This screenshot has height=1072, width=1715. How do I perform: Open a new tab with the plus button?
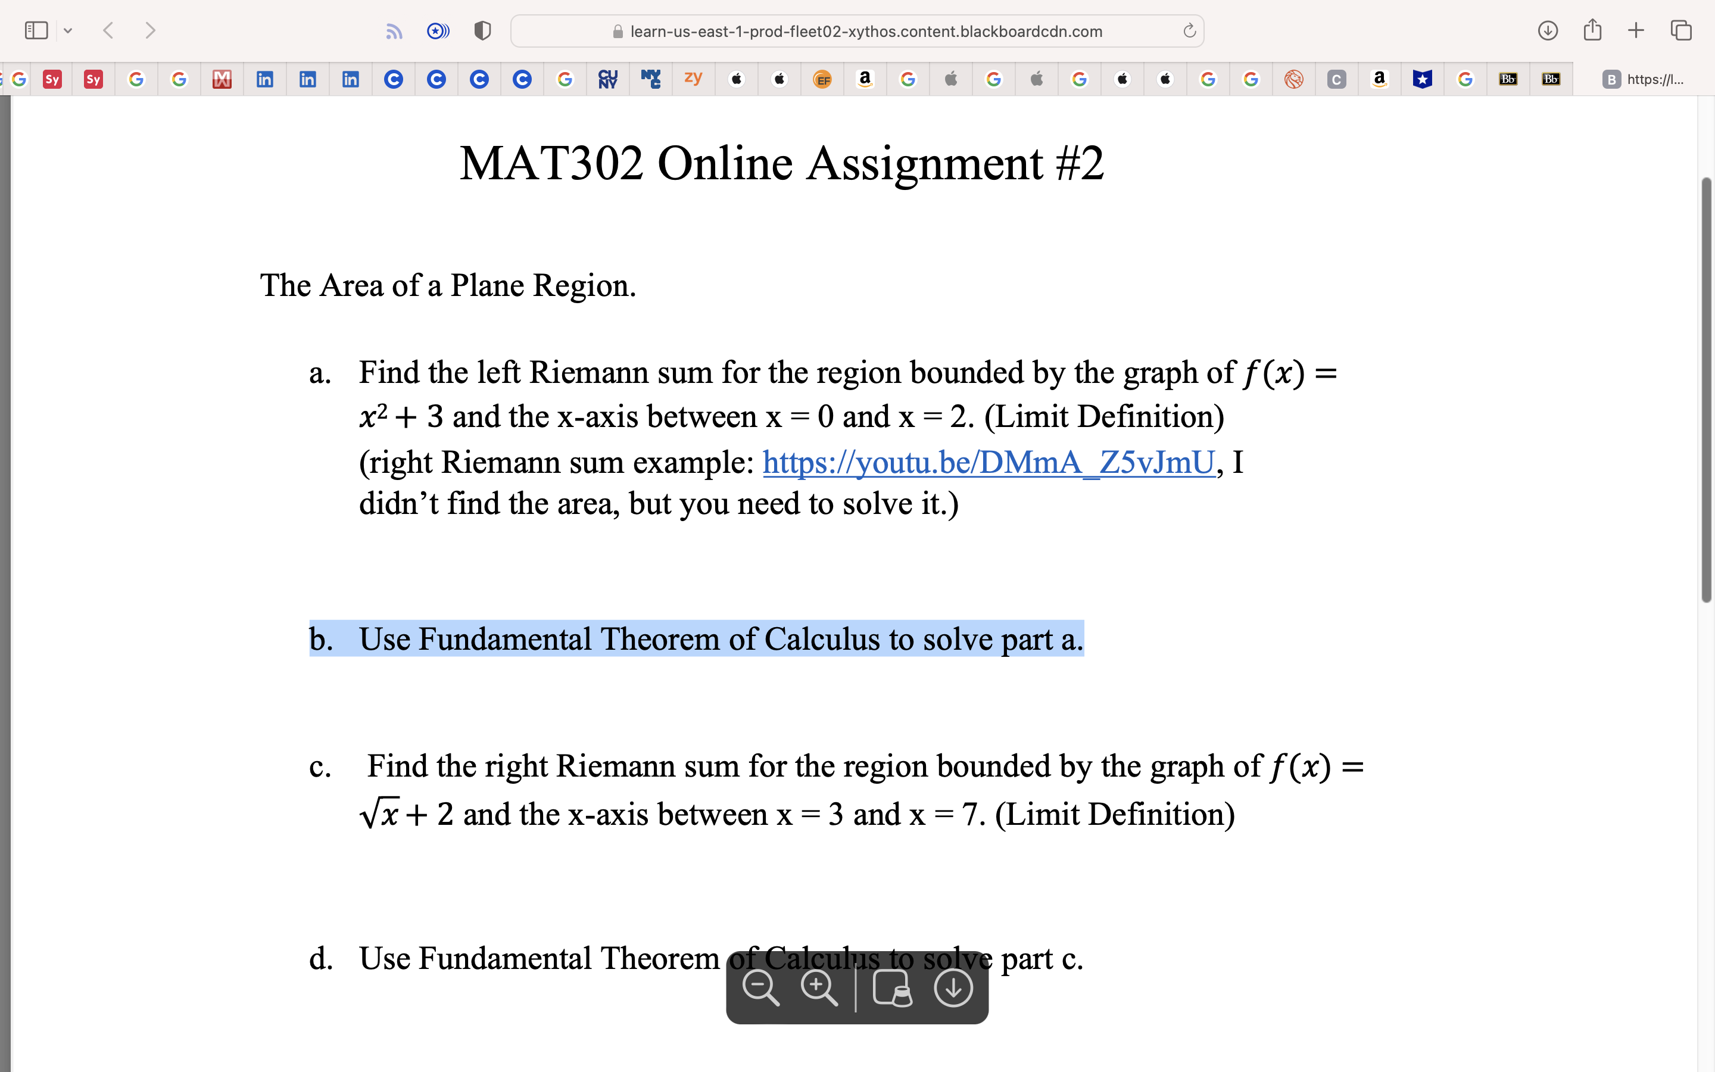pyautogui.click(x=1636, y=30)
